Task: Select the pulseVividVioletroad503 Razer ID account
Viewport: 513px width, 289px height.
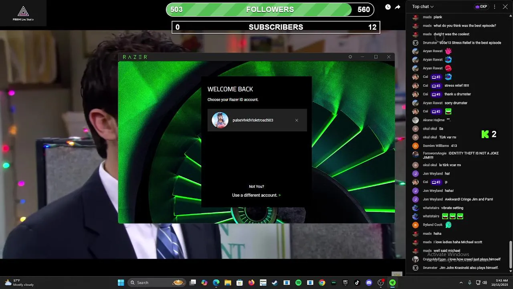Action: tap(257, 120)
